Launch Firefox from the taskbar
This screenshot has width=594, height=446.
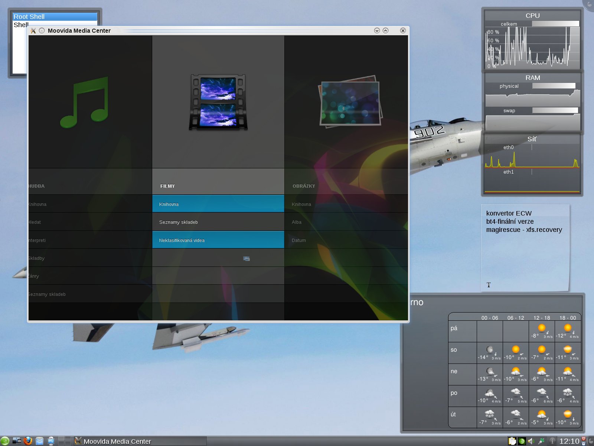(x=28, y=441)
